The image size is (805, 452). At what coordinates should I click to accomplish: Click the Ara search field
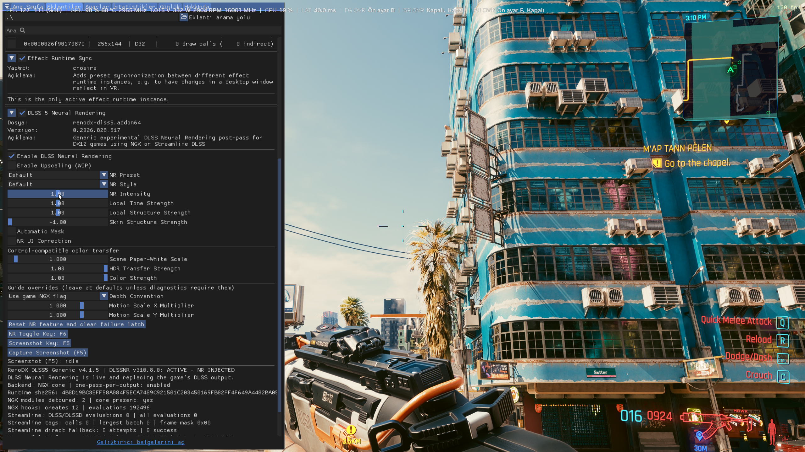[143, 30]
